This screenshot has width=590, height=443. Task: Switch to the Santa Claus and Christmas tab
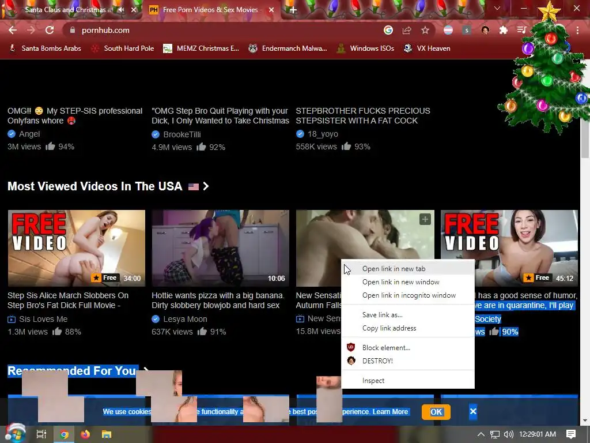[x=68, y=10]
